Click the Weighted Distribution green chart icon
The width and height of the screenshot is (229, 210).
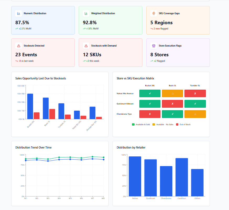click(x=86, y=13)
